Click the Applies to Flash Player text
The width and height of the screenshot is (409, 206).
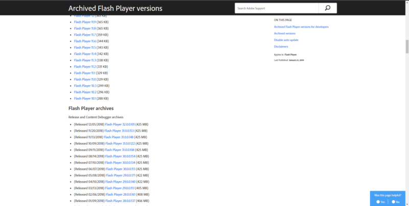click(285, 55)
